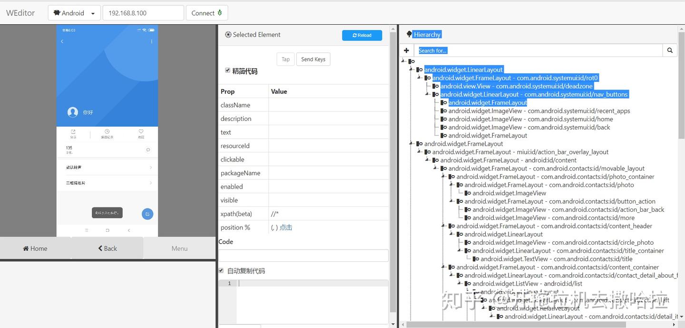Tap the phone's recent apps nav icon

(87, 230)
